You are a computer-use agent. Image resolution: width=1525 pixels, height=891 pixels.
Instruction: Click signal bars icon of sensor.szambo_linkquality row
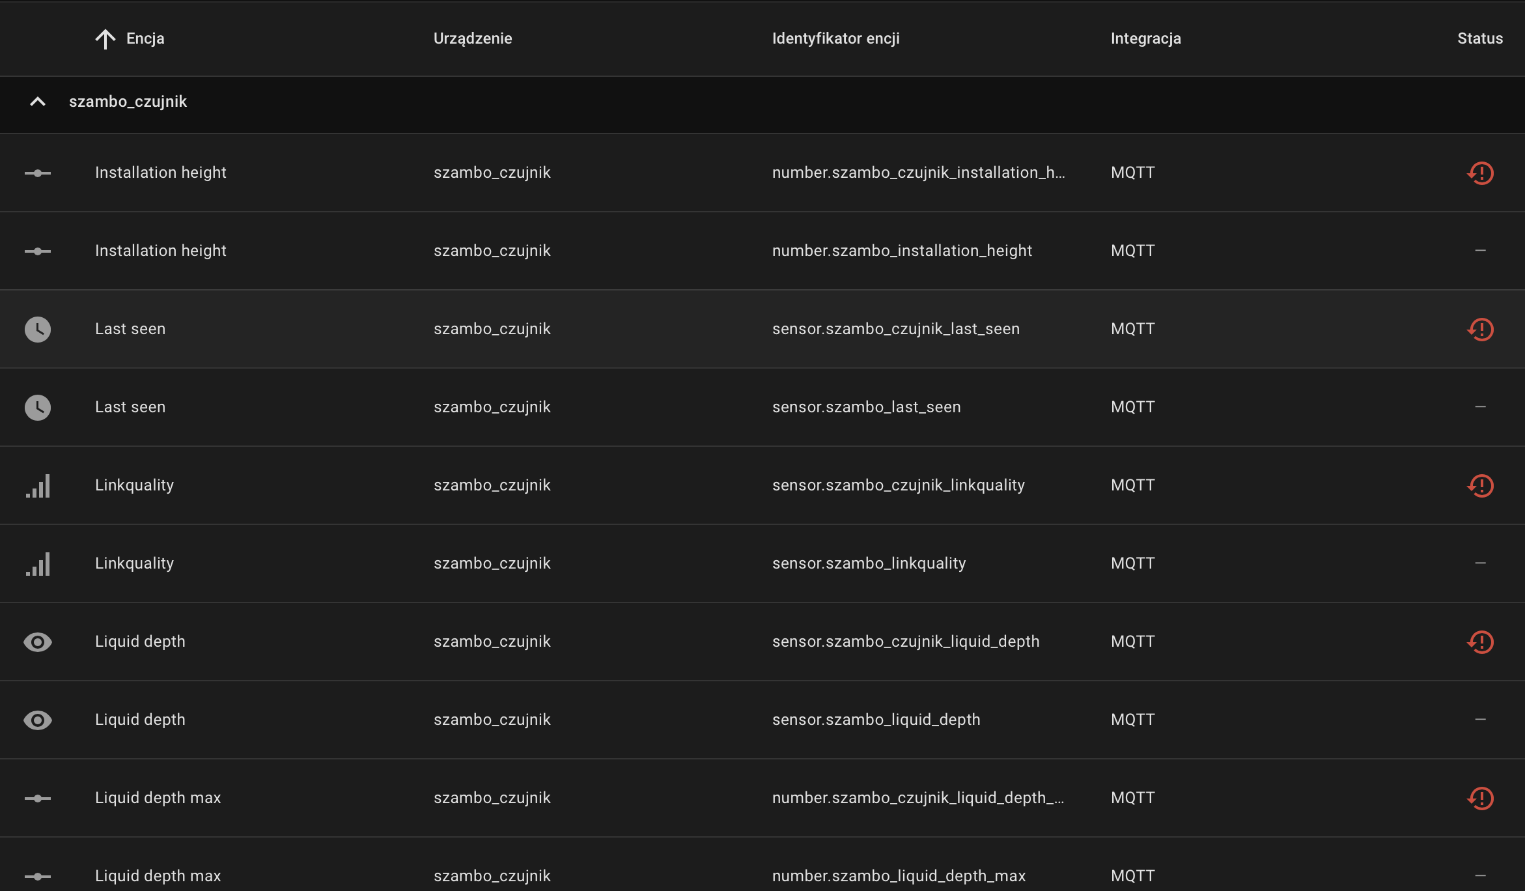[x=38, y=564]
